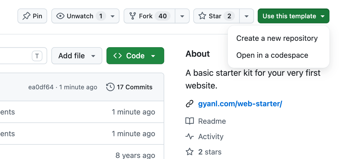
Task: Expand the Fork options dropdown arrow
Action: click(x=182, y=16)
